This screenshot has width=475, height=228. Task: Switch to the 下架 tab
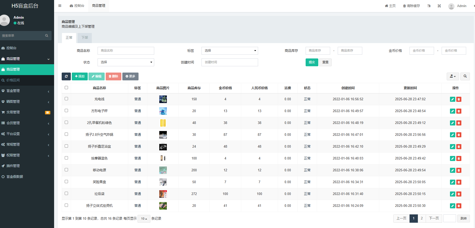point(84,38)
